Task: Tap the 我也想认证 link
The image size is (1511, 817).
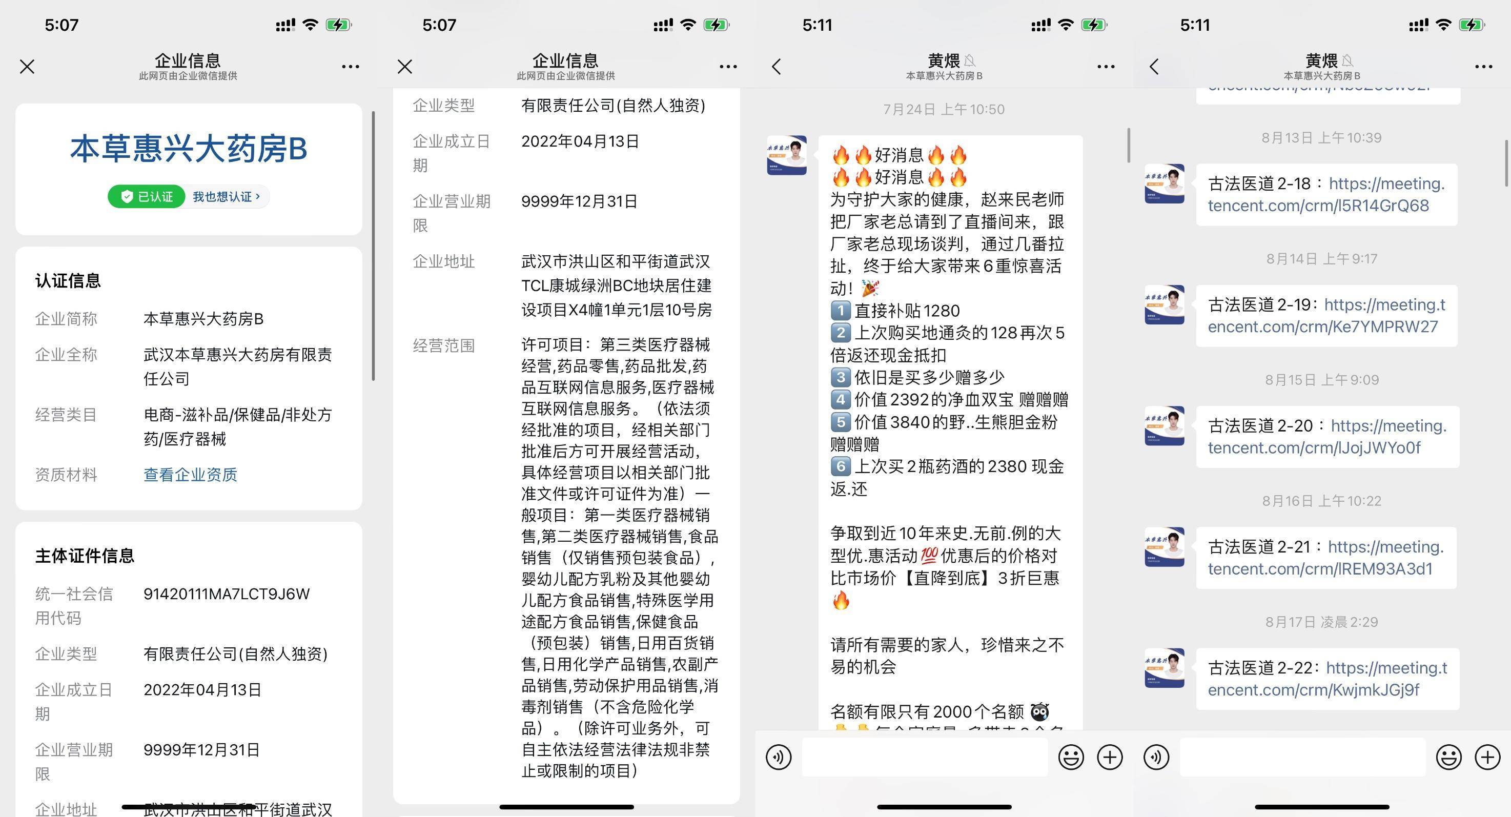Action: click(227, 196)
